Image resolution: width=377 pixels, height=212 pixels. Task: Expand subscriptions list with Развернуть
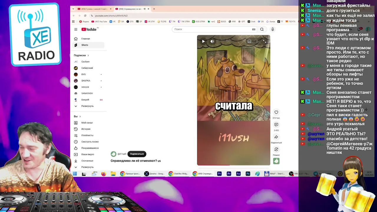pyautogui.click(x=88, y=106)
